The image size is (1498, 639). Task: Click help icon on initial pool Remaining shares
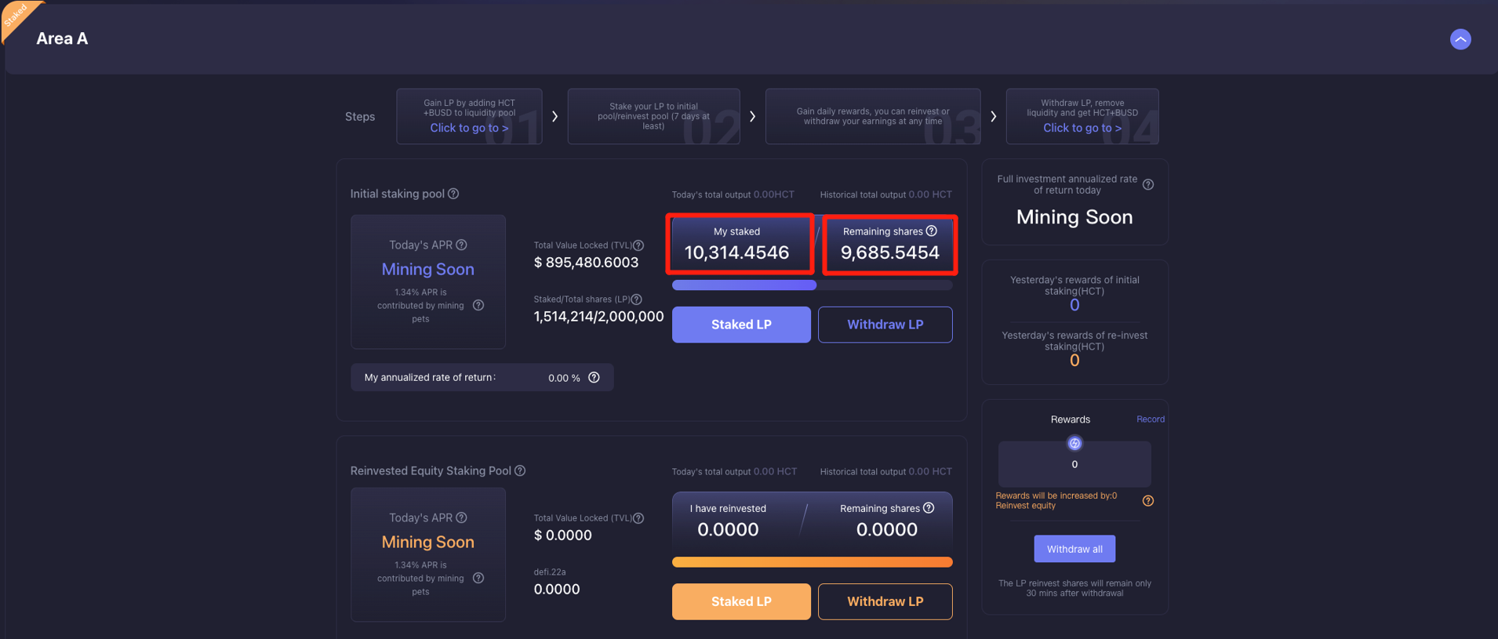[x=932, y=231]
